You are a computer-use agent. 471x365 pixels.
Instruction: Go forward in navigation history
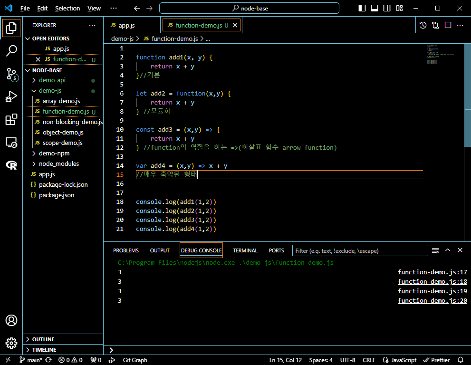[149, 9]
